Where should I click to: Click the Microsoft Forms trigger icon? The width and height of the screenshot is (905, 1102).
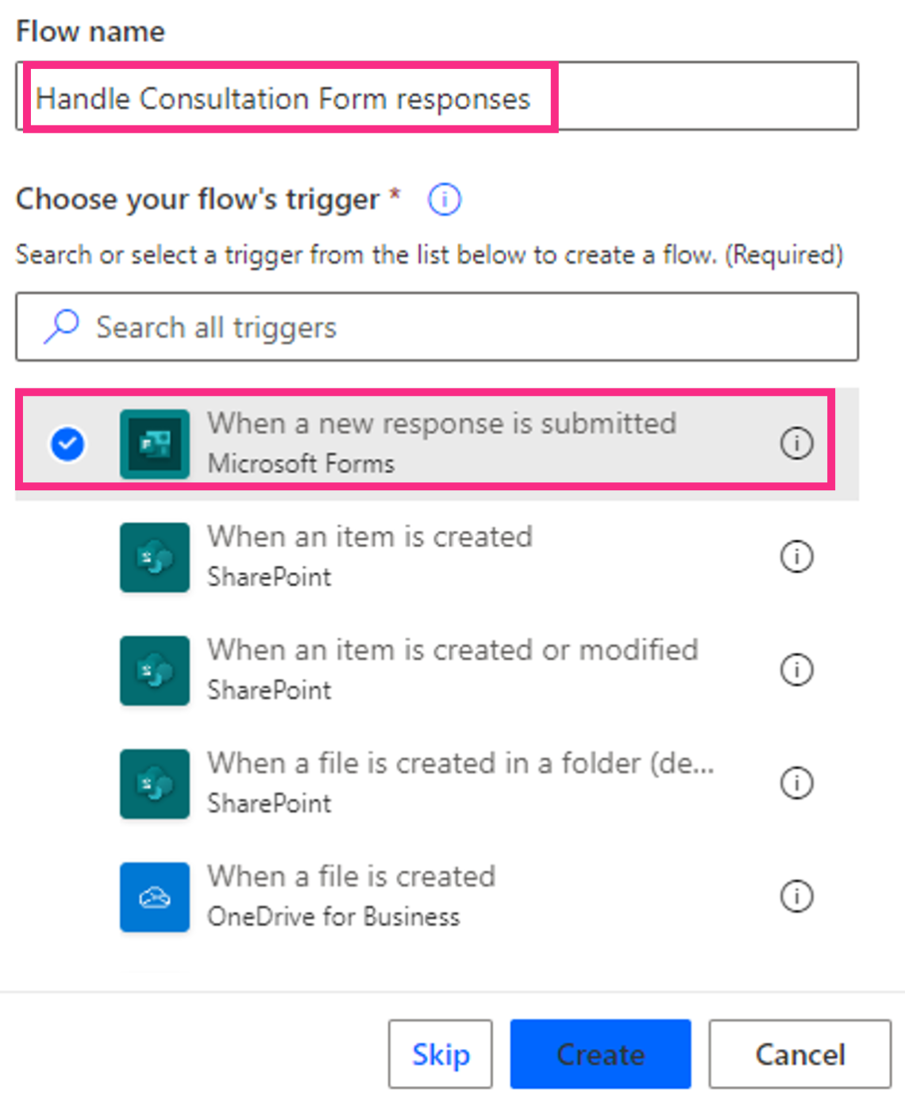click(154, 443)
